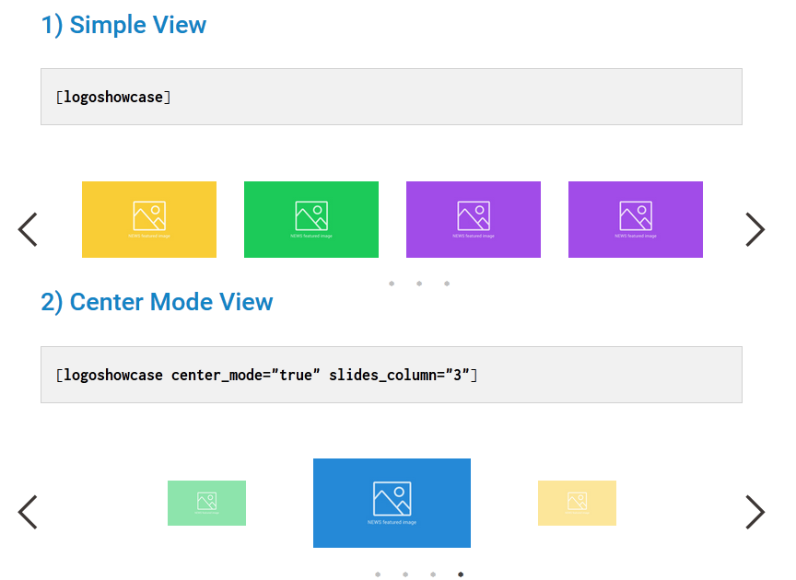Click the Simple View next arrow
This screenshot has height=580, width=796.
point(755,229)
